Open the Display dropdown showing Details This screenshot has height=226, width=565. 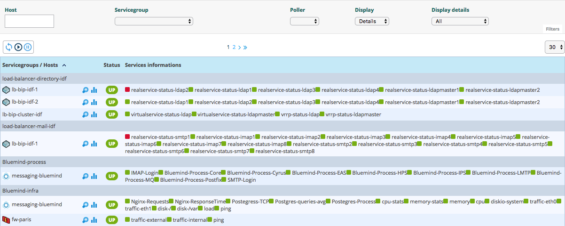372,21
